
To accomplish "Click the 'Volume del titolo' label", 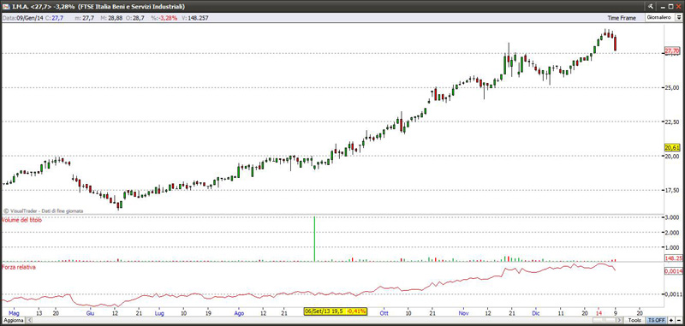I will tap(22, 221).
